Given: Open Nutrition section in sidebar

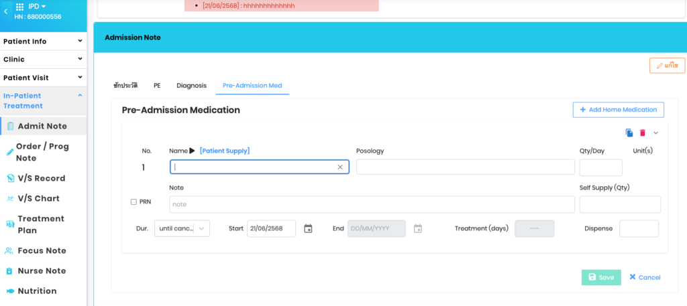Looking at the screenshot, I should point(37,291).
